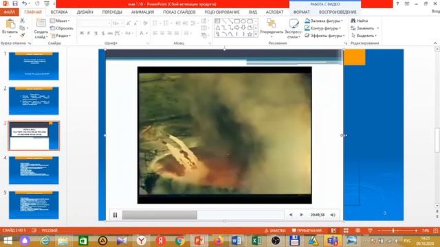Viewport: 440px width, 247px height.
Task: Select slide 4 thumbnail
Action: pos(34,170)
